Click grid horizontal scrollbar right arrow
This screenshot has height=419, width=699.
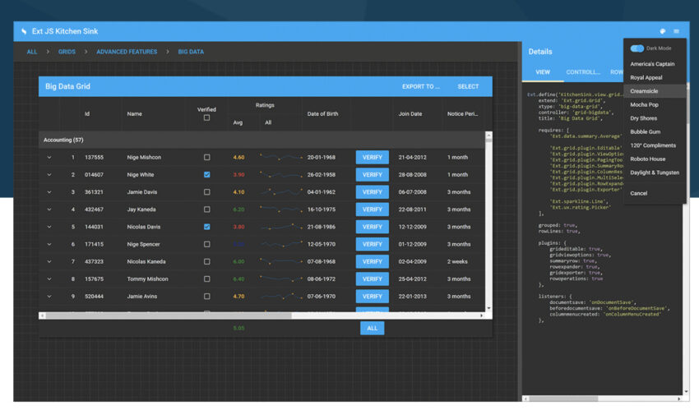coord(481,315)
